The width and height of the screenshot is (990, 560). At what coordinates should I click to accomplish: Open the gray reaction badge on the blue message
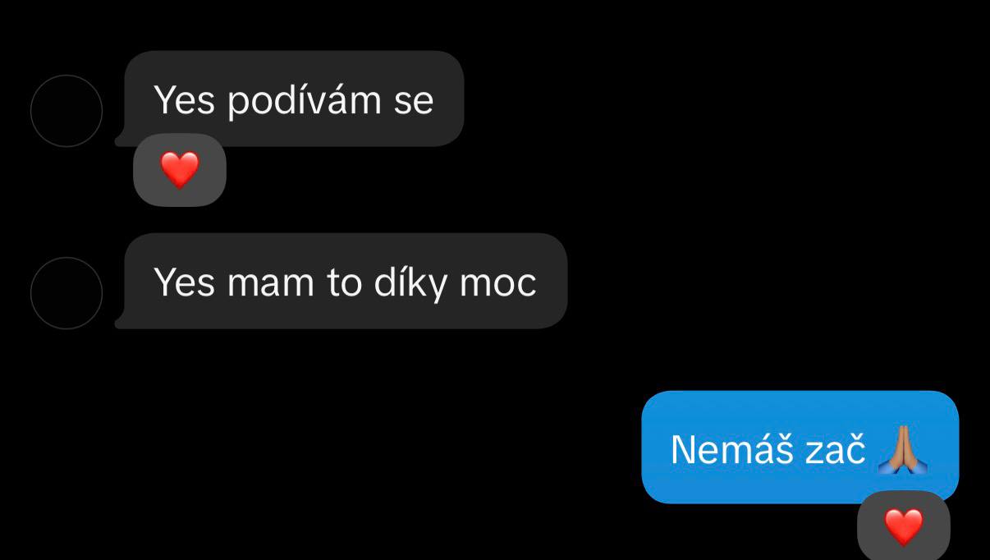click(x=903, y=526)
